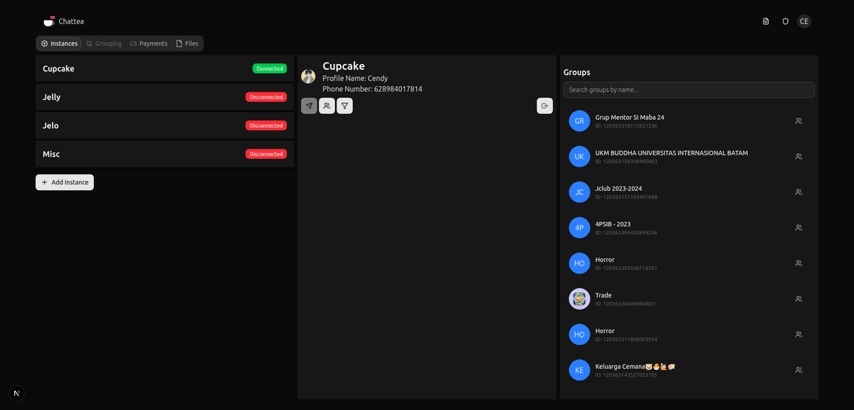Click the members icon next to the Trade group
Image resolution: width=854 pixels, height=410 pixels.
pos(798,299)
